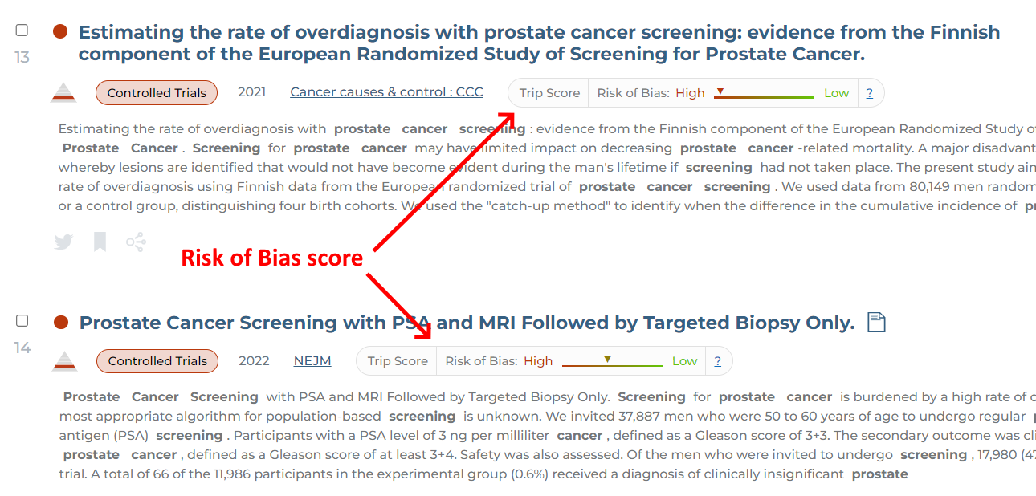Click the Risk of Bias slider marker on article 13

[721, 90]
